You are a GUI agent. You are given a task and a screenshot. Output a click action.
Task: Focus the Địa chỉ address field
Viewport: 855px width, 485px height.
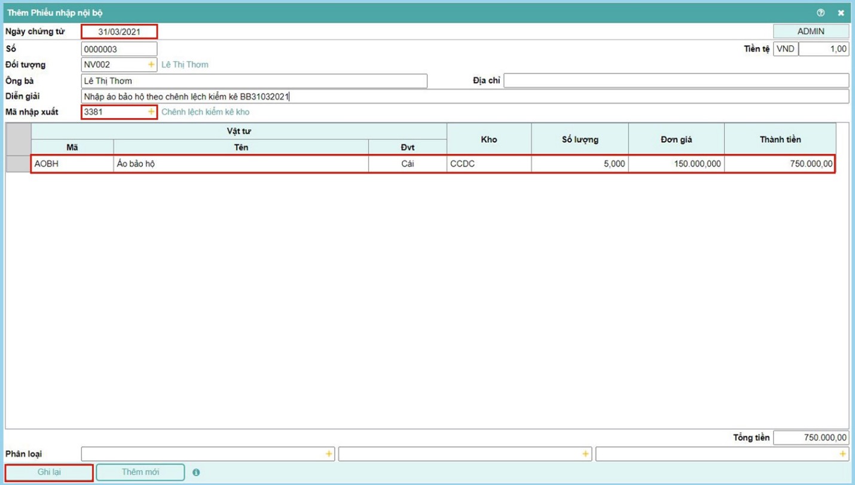[676, 81]
